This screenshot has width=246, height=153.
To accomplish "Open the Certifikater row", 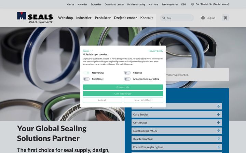I will 177,122.
